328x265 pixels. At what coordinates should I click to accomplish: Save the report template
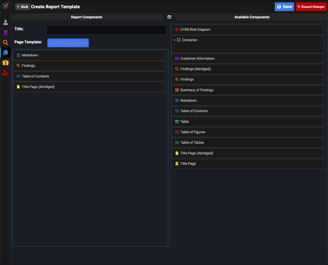tap(284, 7)
